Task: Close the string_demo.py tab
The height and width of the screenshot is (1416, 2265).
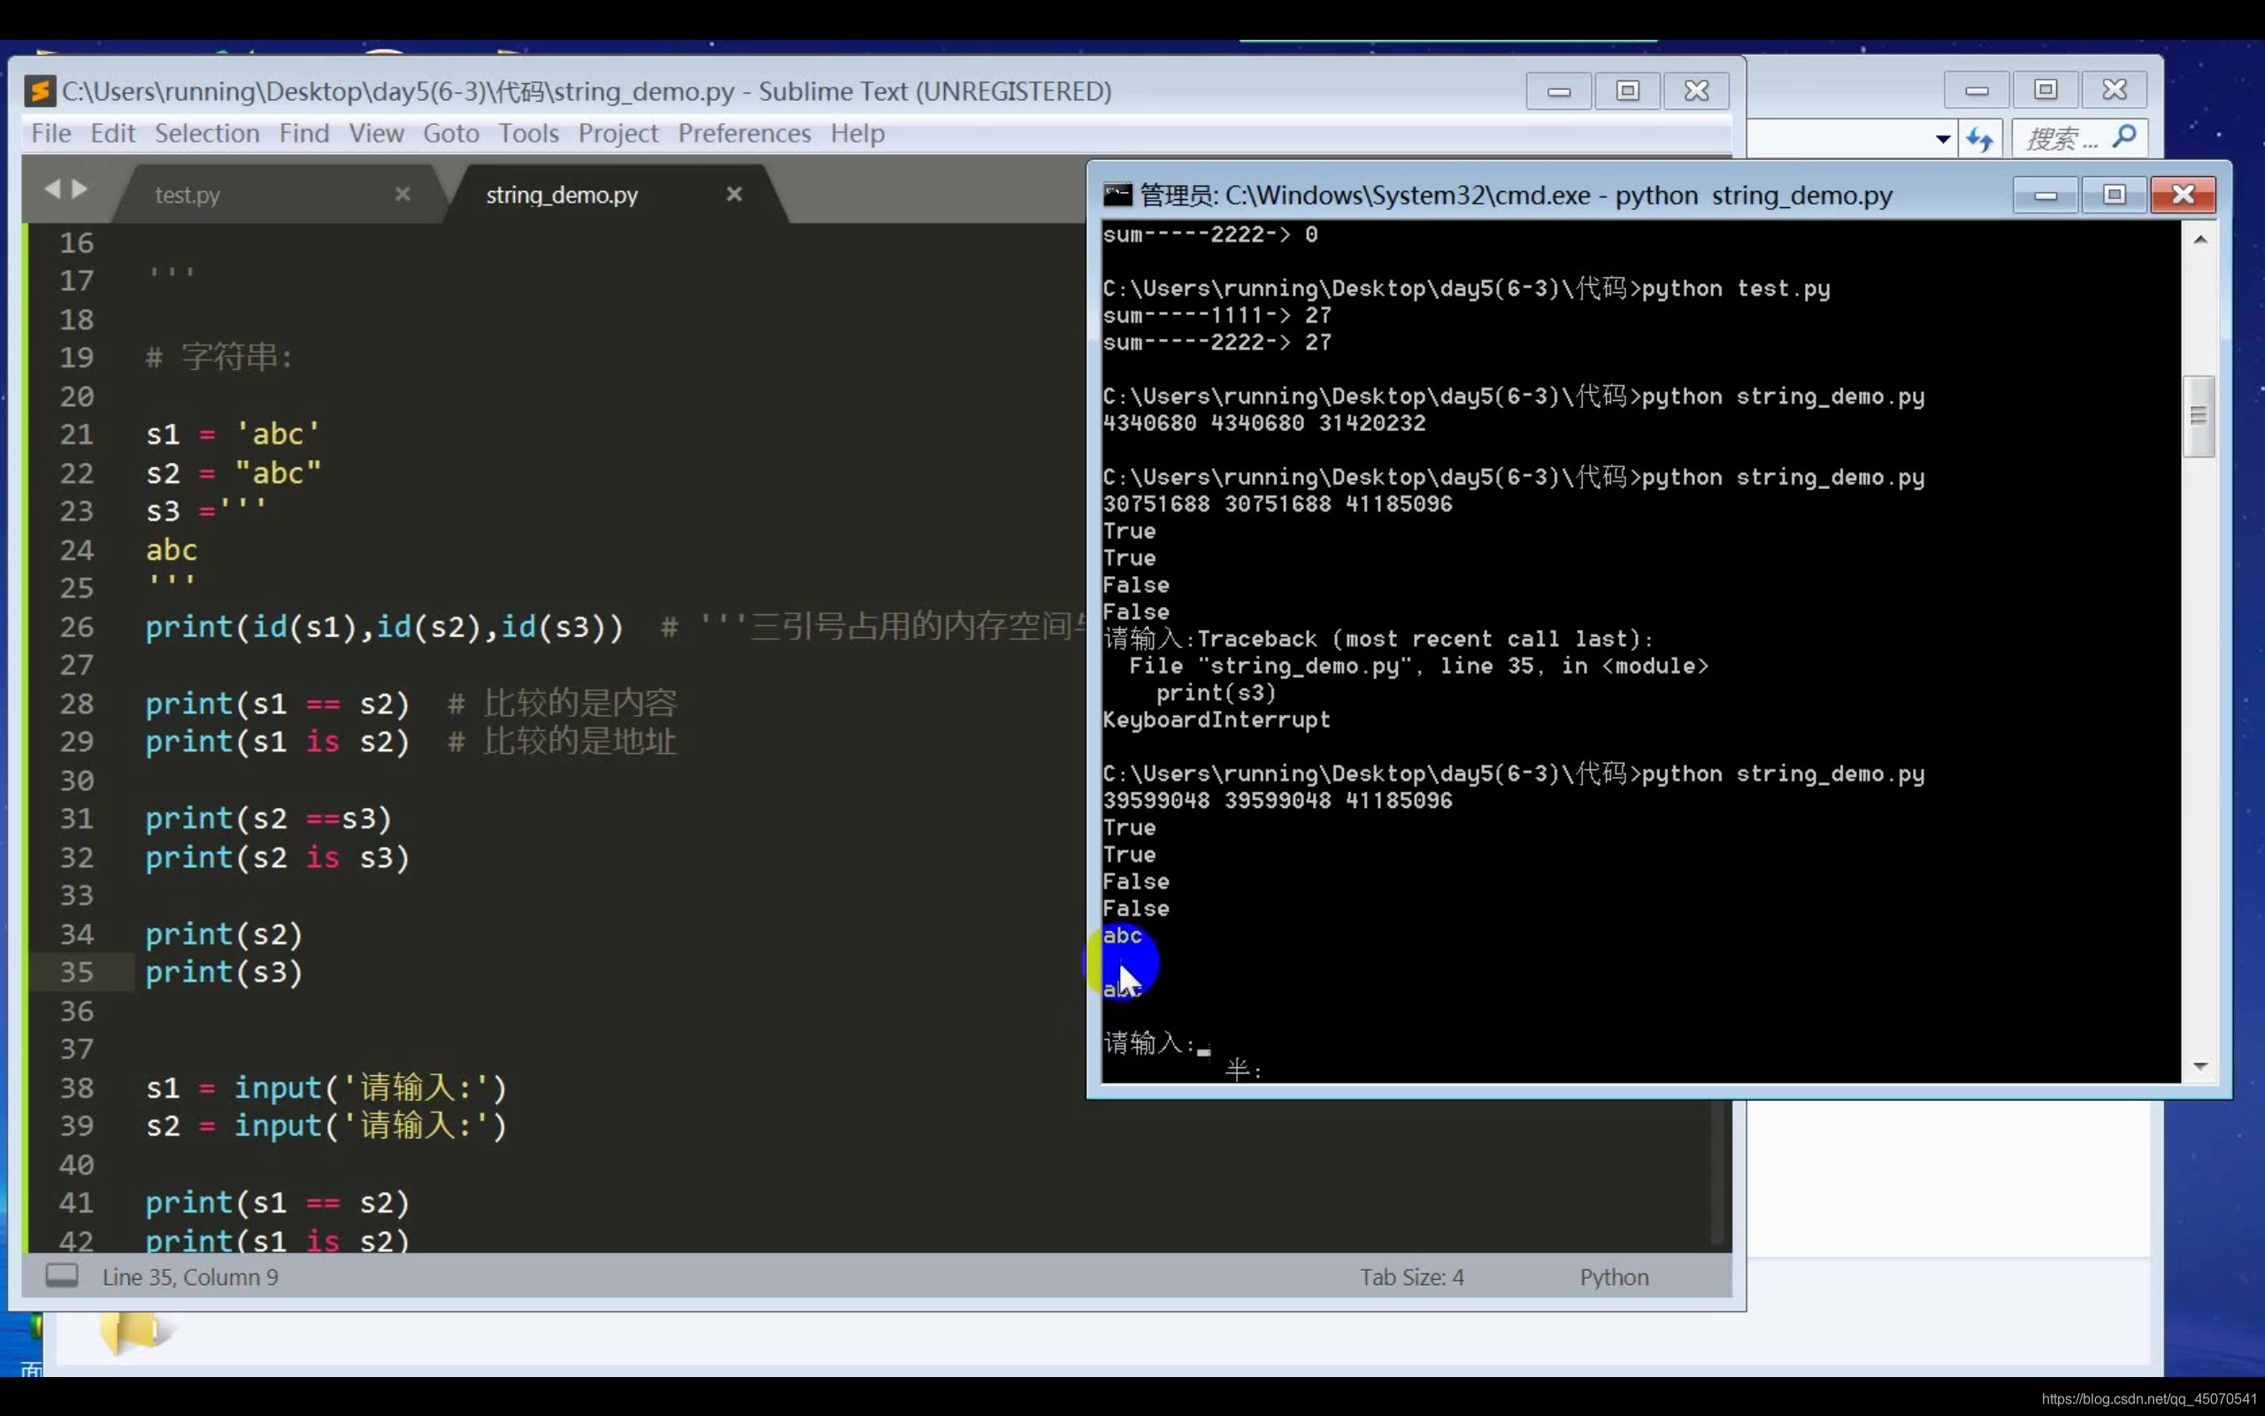Action: pyautogui.click(x=733, y=194)
